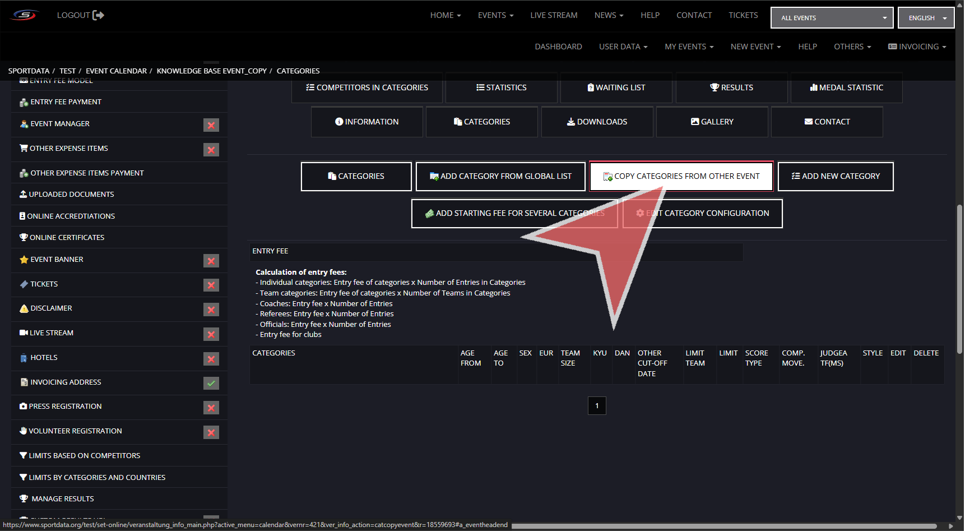Click the logout arrow icon
Screen dimensions: 965x531
(98, 15)
